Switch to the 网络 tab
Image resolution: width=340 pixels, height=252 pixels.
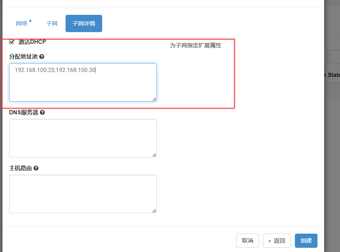21,24
